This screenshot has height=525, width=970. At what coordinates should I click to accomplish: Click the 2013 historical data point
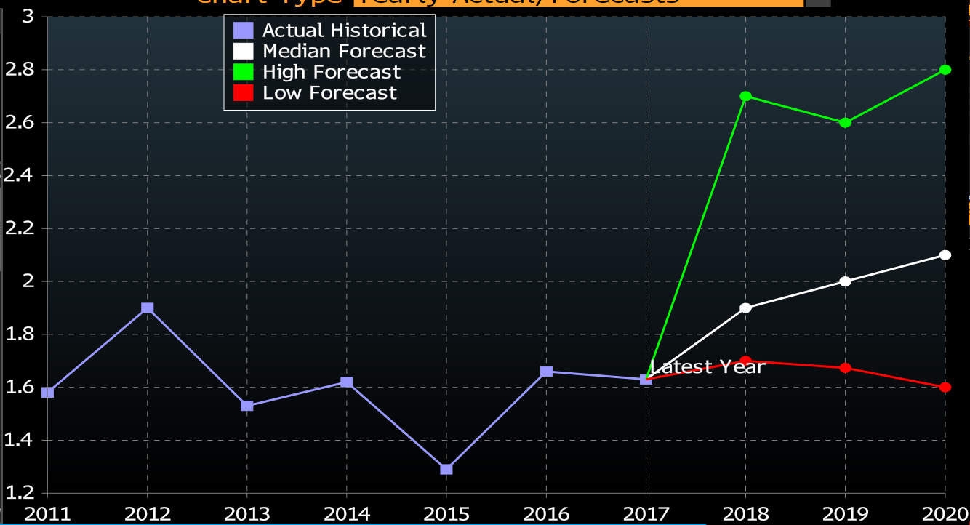pos(247,406)
